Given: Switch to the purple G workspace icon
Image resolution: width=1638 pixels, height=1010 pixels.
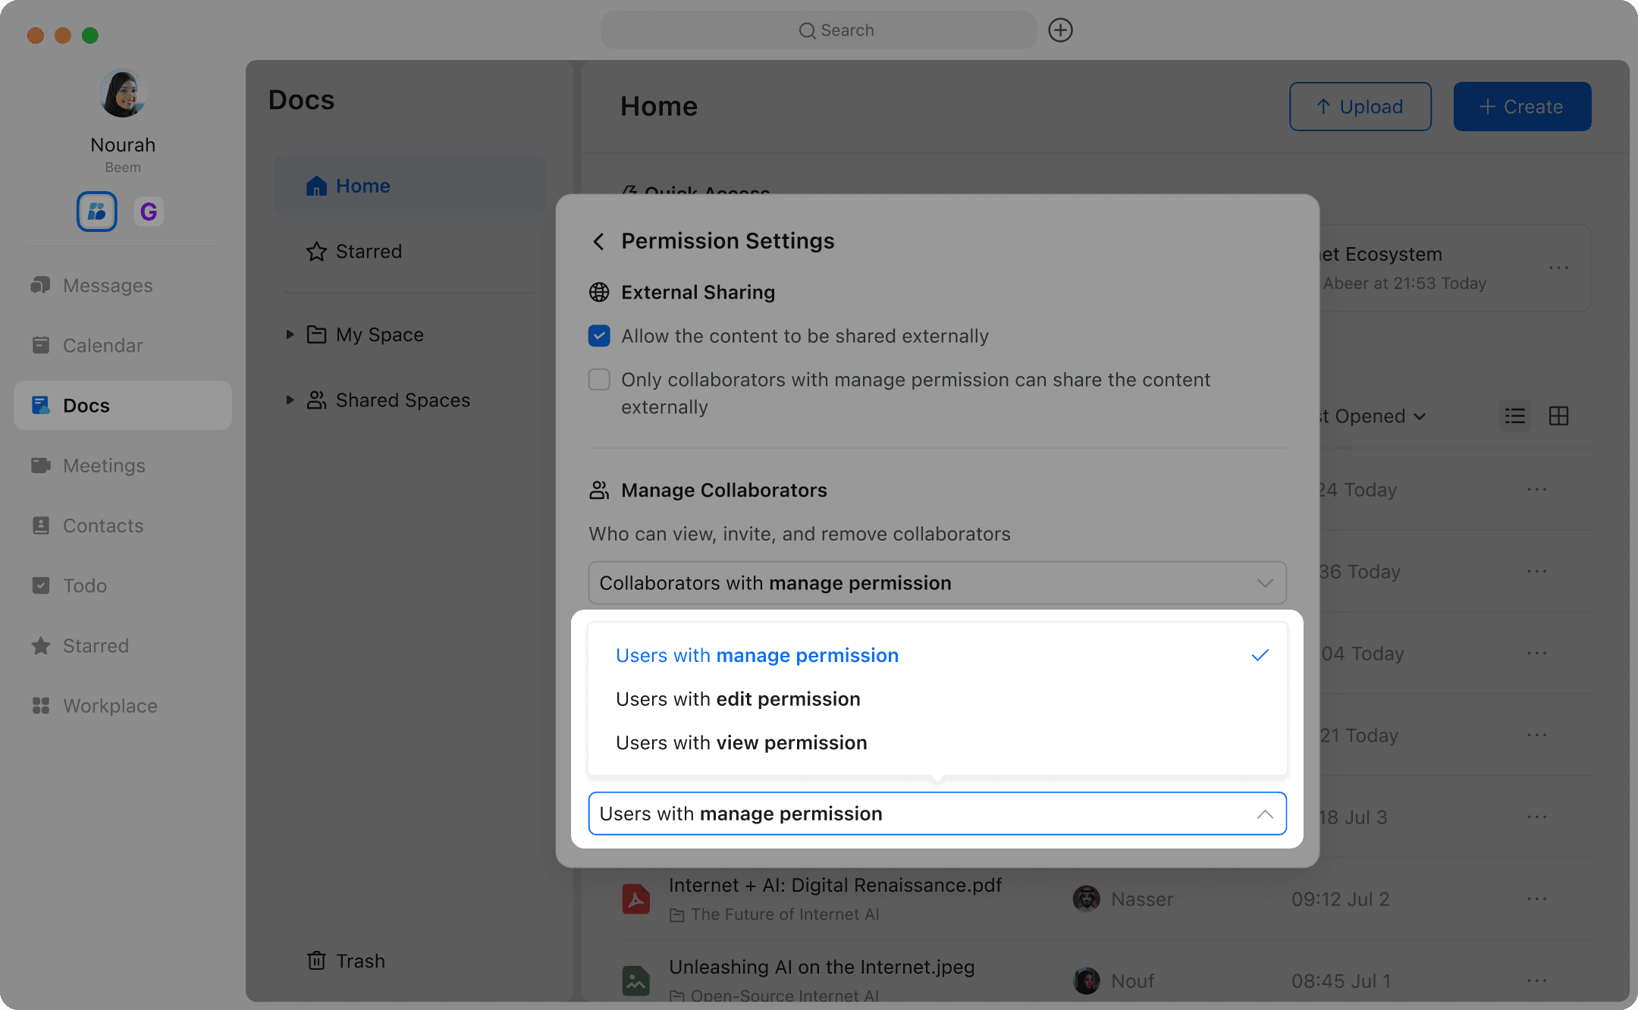Looking at the screenshot, I should click(149, 212).
